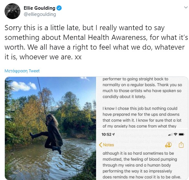The height and width of the screenshot is (180, 189).
Task: Expand the tweet options chevron menu
Action: pos(186,7)
